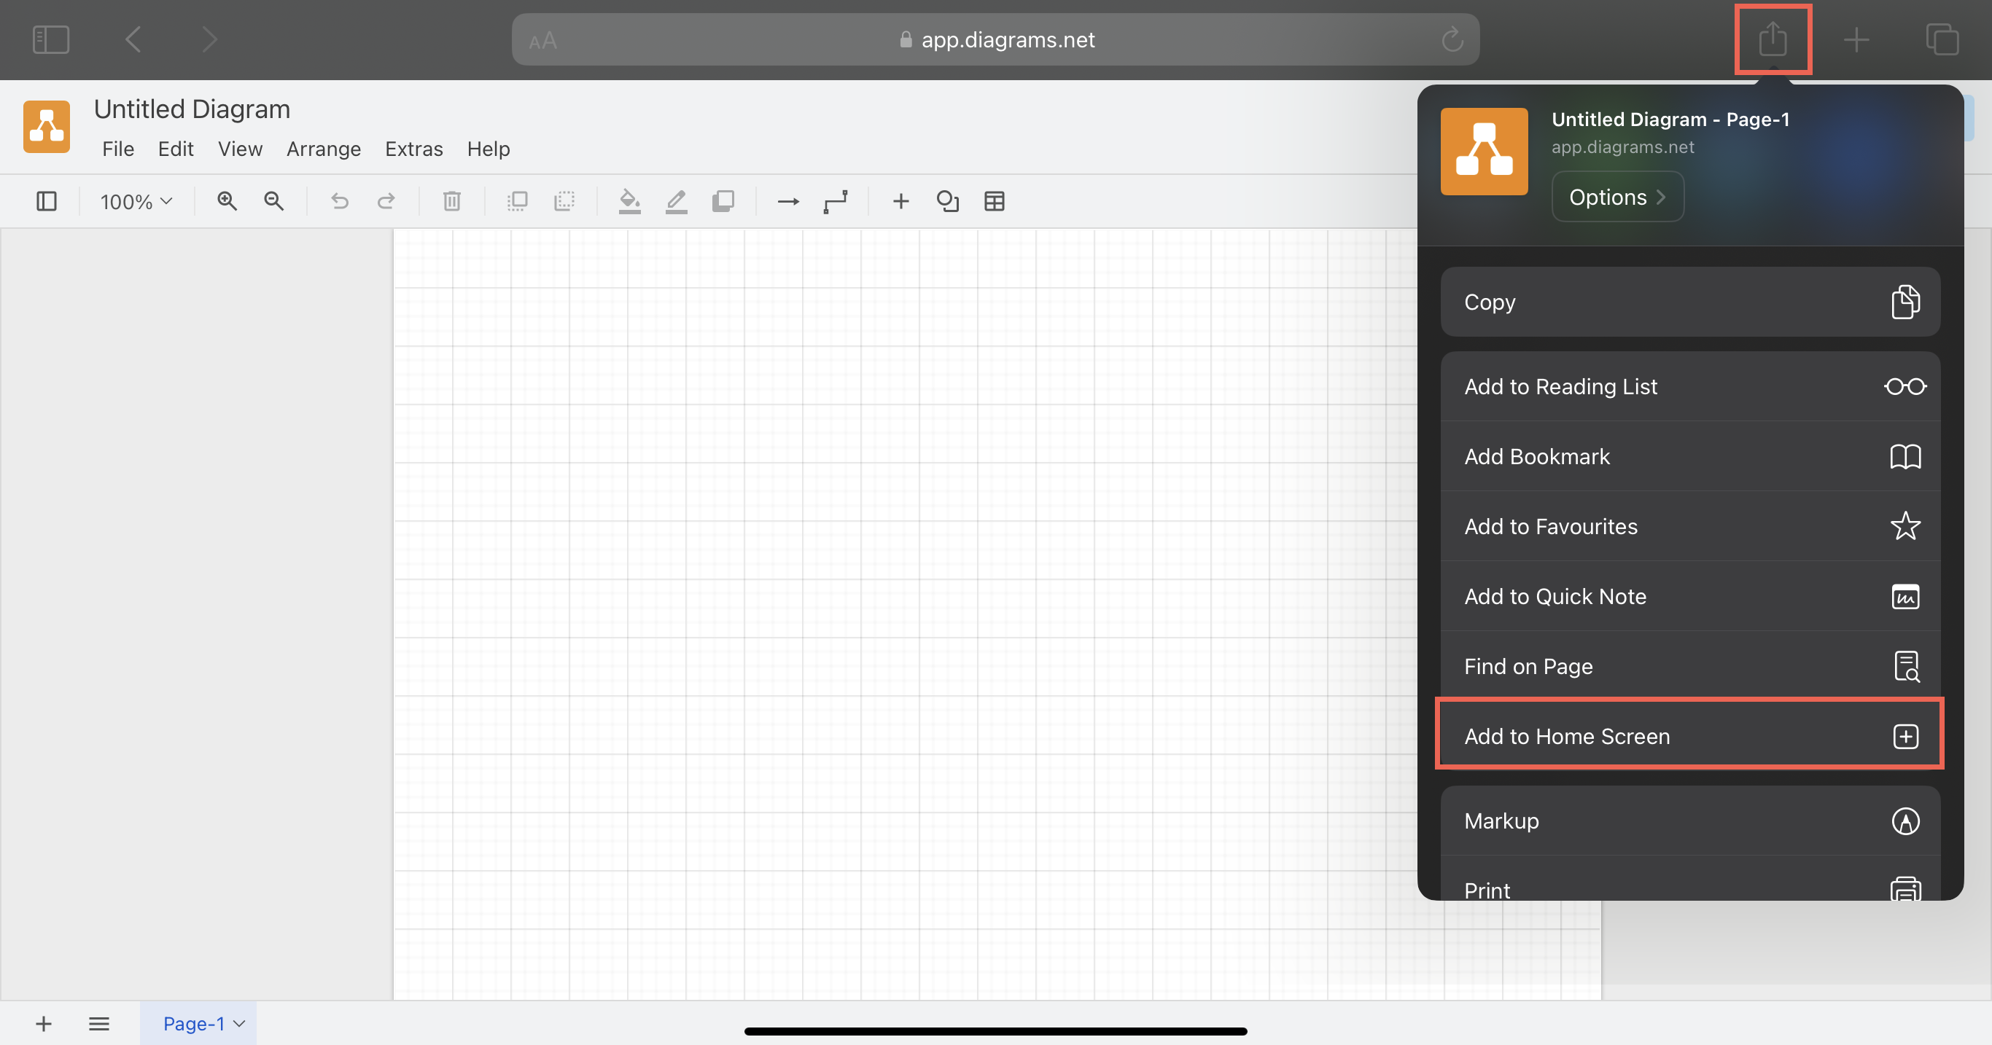Toggle the Safari sidebar
Viewport: 1992px width, 1045px height.
click(50, 39)
